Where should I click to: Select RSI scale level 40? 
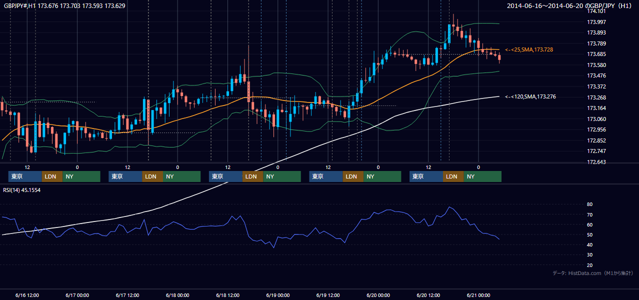coord(590,244)
